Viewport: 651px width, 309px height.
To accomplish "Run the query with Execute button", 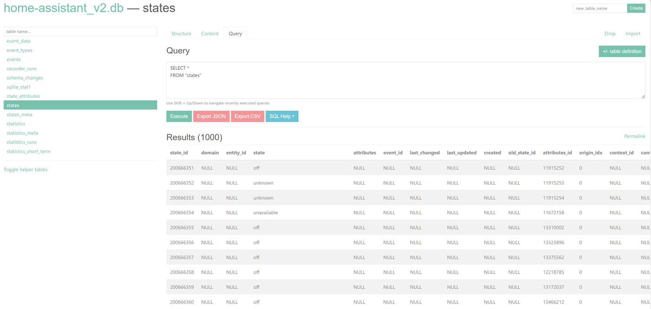I will (x=179, y=116).
